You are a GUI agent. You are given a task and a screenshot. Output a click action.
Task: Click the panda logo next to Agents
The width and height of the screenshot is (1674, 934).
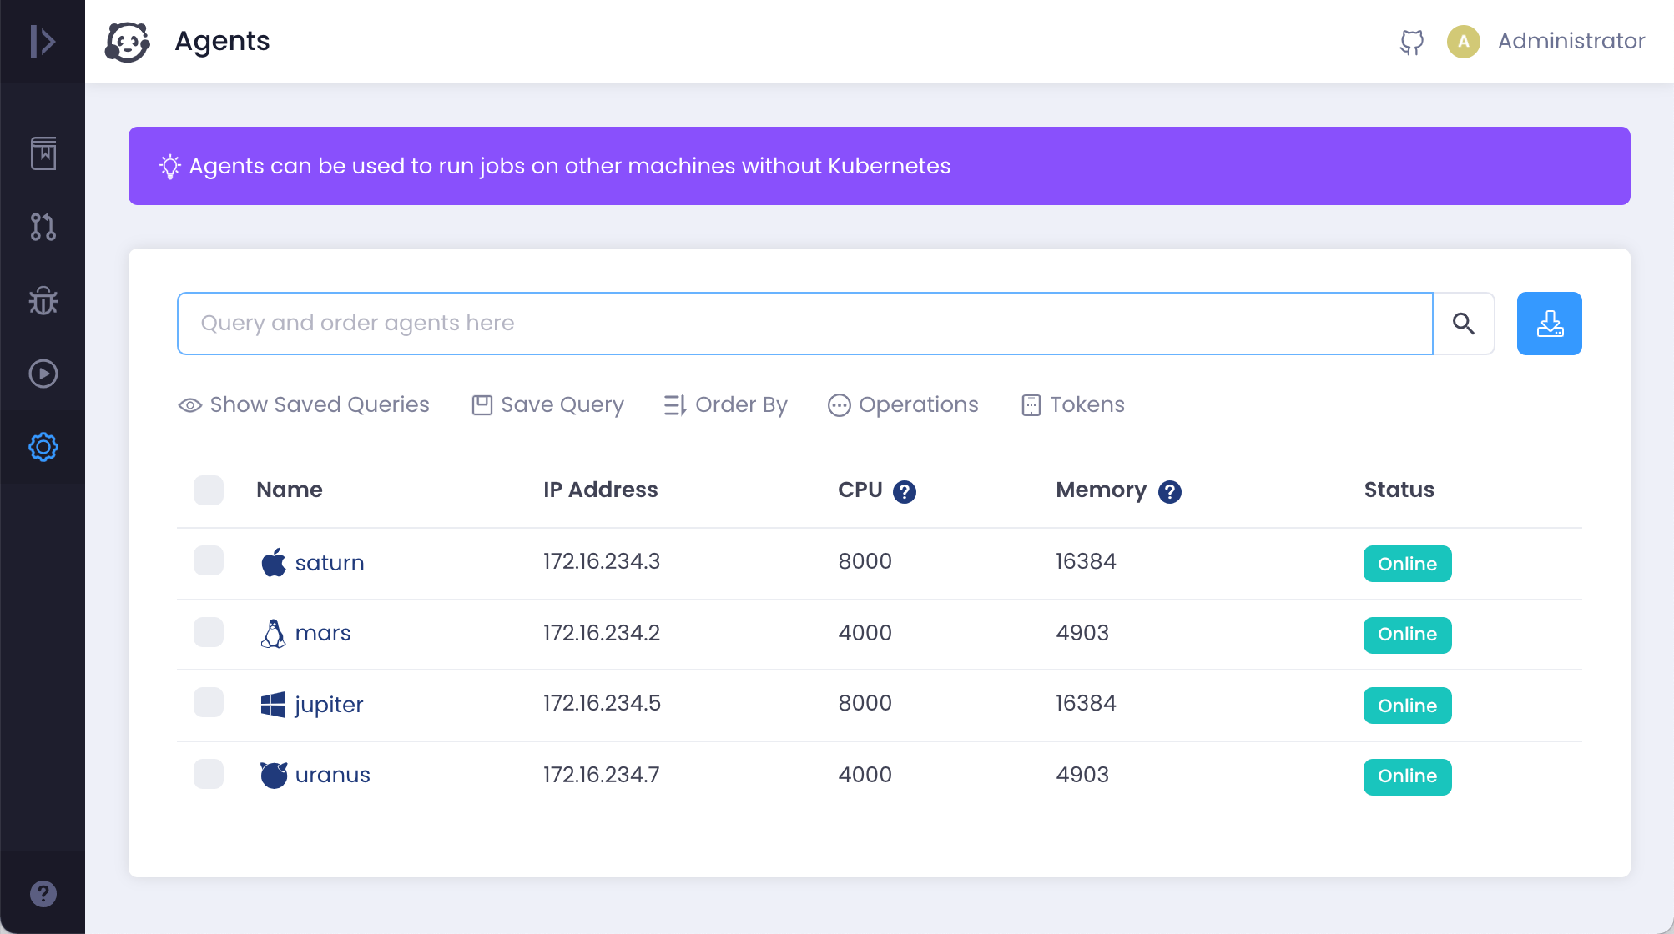[x=128, y=41]
